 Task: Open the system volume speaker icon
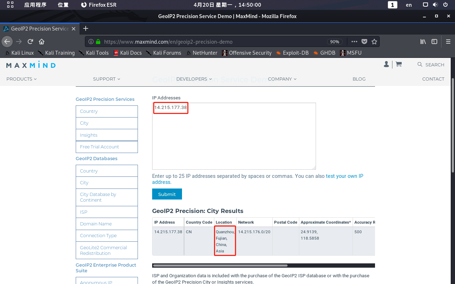435,5
